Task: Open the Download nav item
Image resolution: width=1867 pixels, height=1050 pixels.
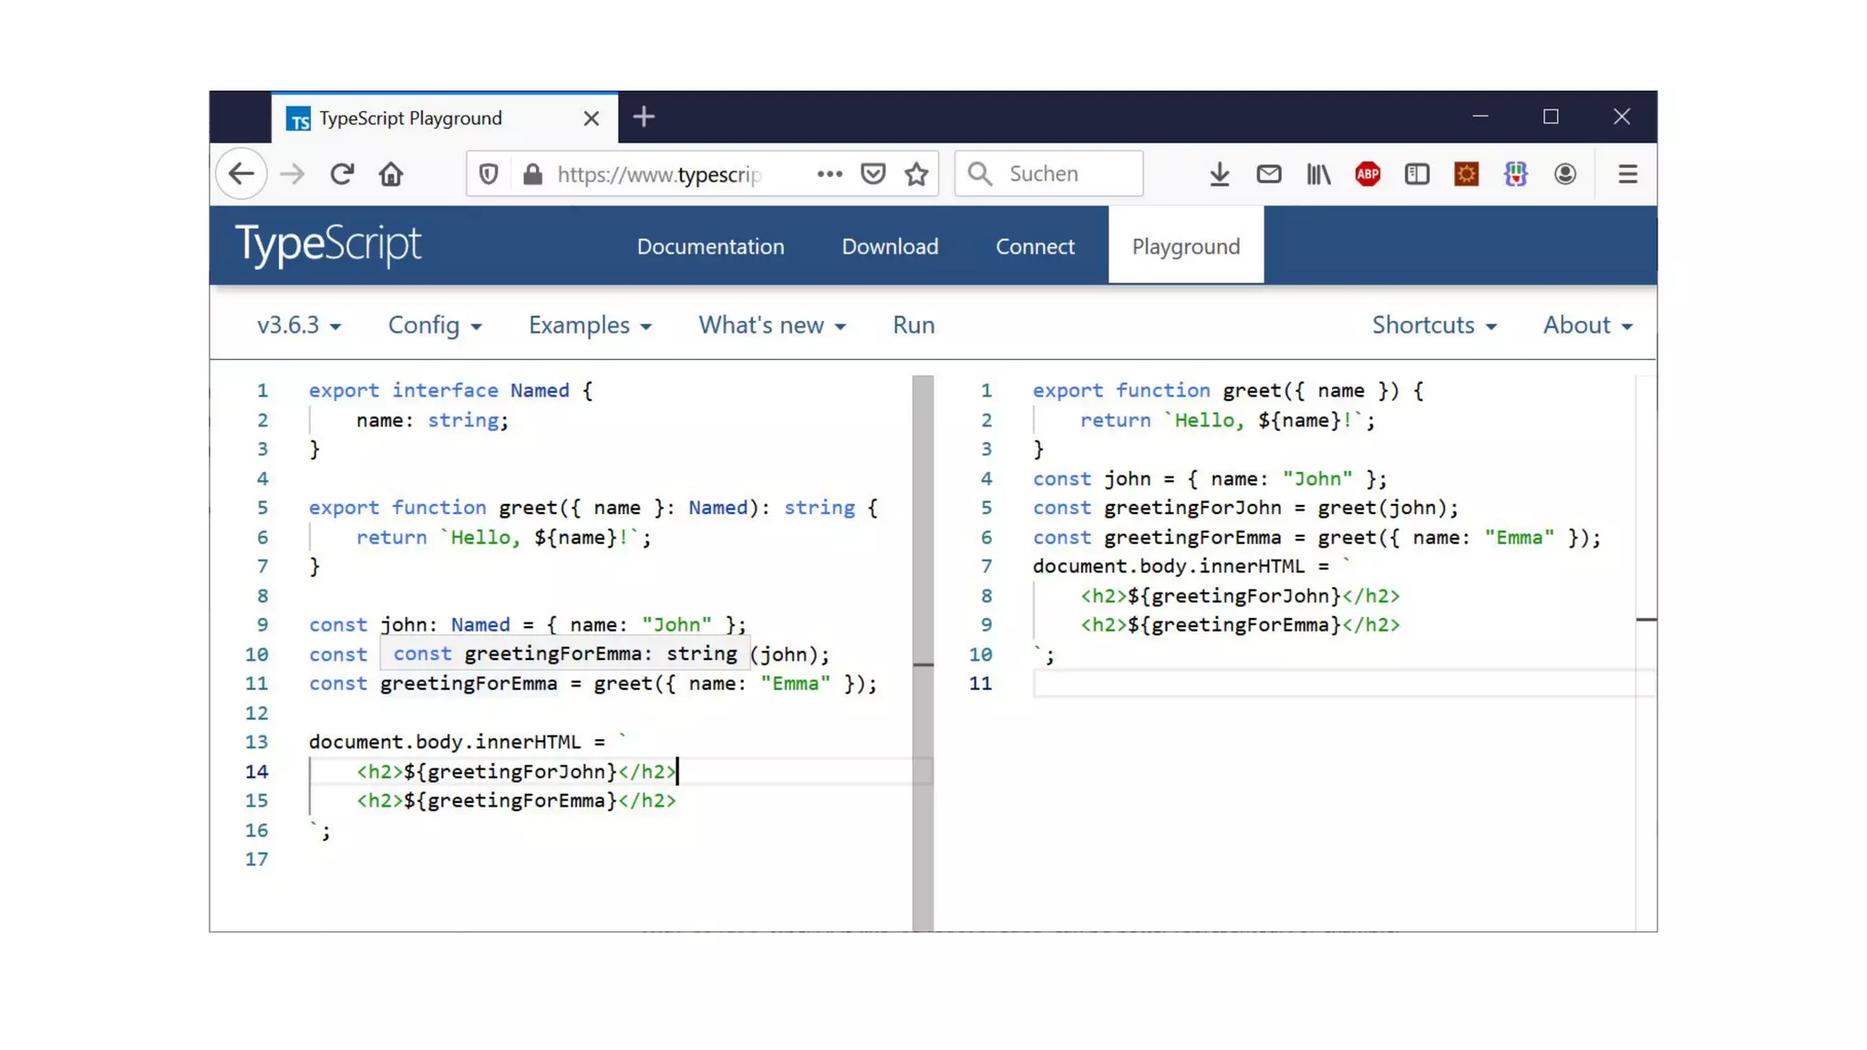Action: point(890,246)
